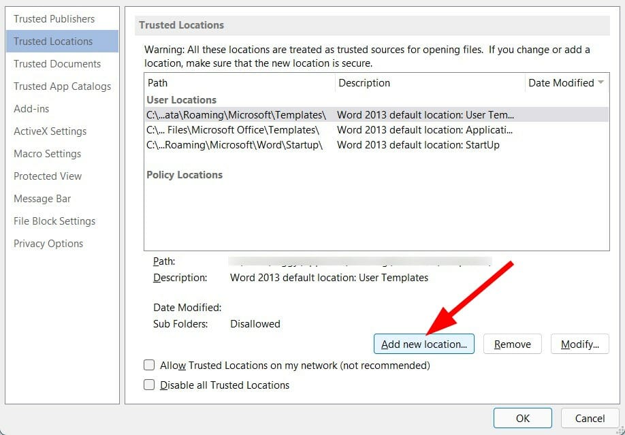This screenshot has height=435, width=625.
Task: Click the Remove button
Action: tap(512, 344)
